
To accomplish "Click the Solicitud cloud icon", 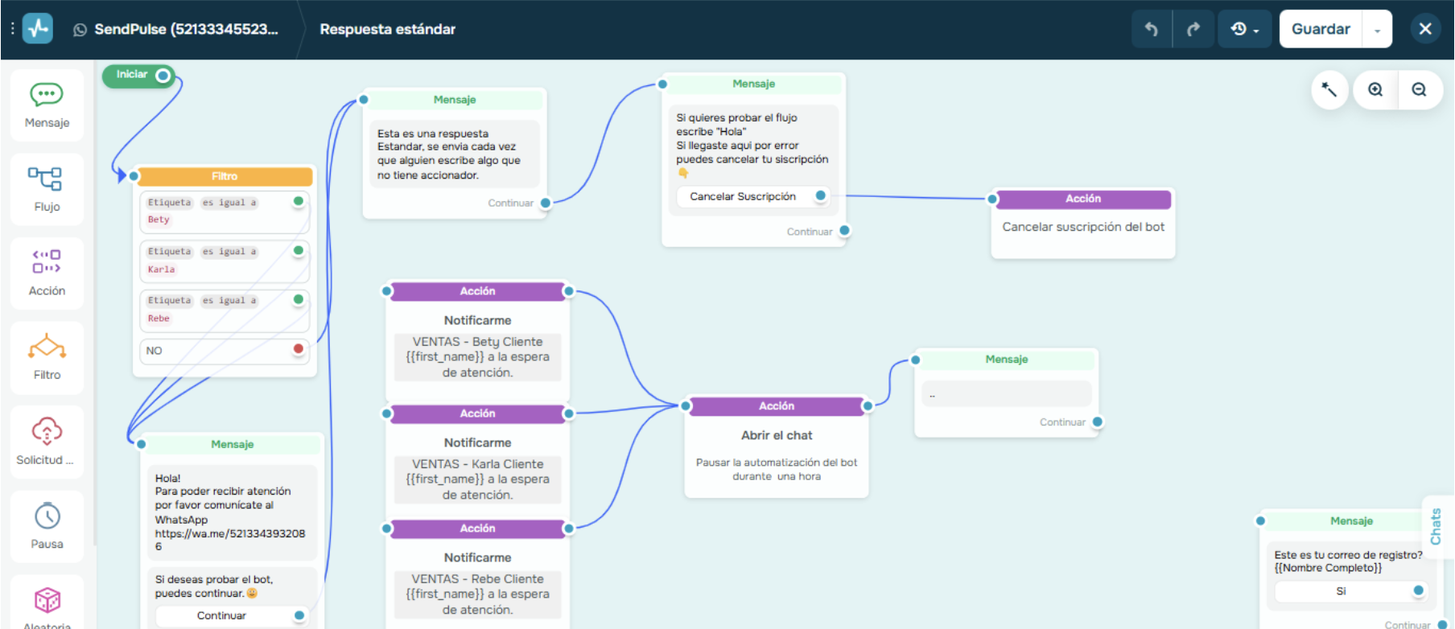I will tap(47, 431).
